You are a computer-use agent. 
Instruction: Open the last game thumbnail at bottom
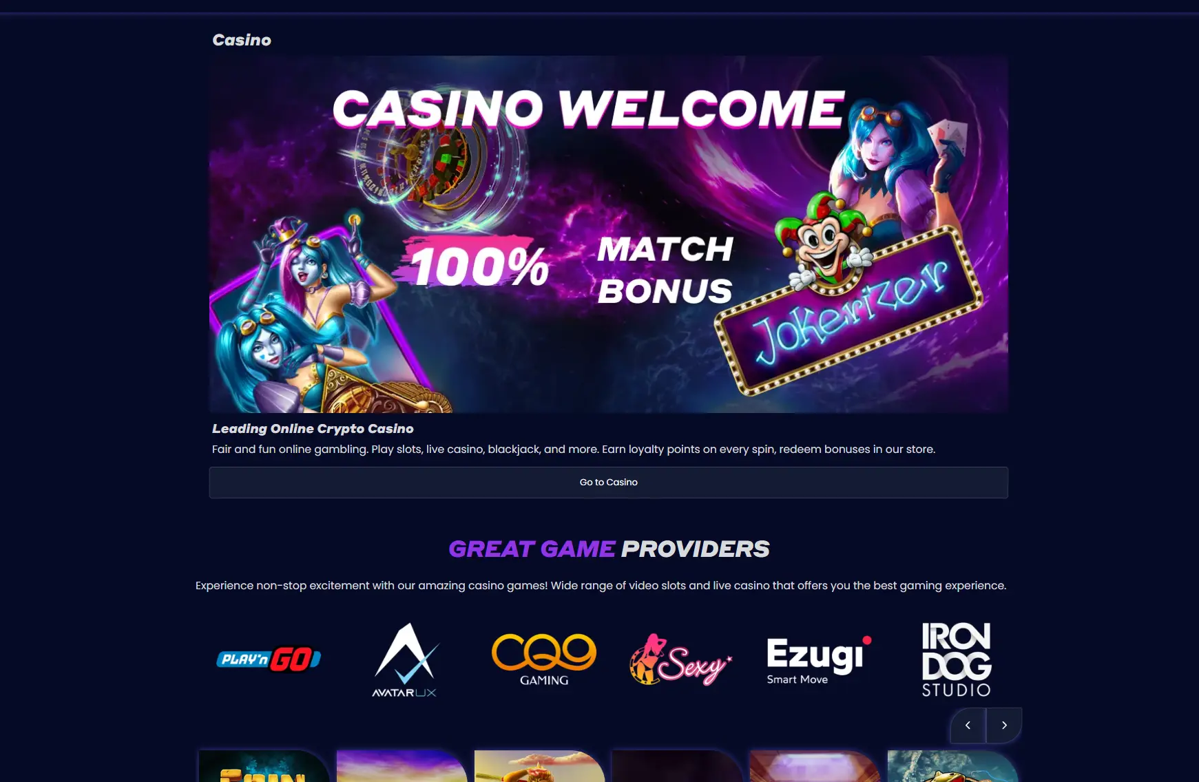point(952,766)
